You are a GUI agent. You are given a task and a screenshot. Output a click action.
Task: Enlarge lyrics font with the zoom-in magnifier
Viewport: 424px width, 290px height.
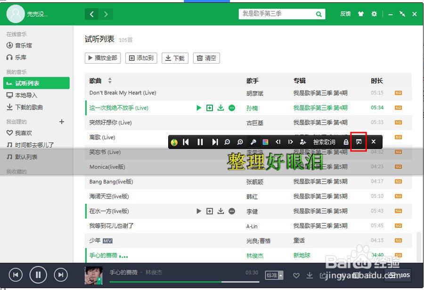pos(240,142)
